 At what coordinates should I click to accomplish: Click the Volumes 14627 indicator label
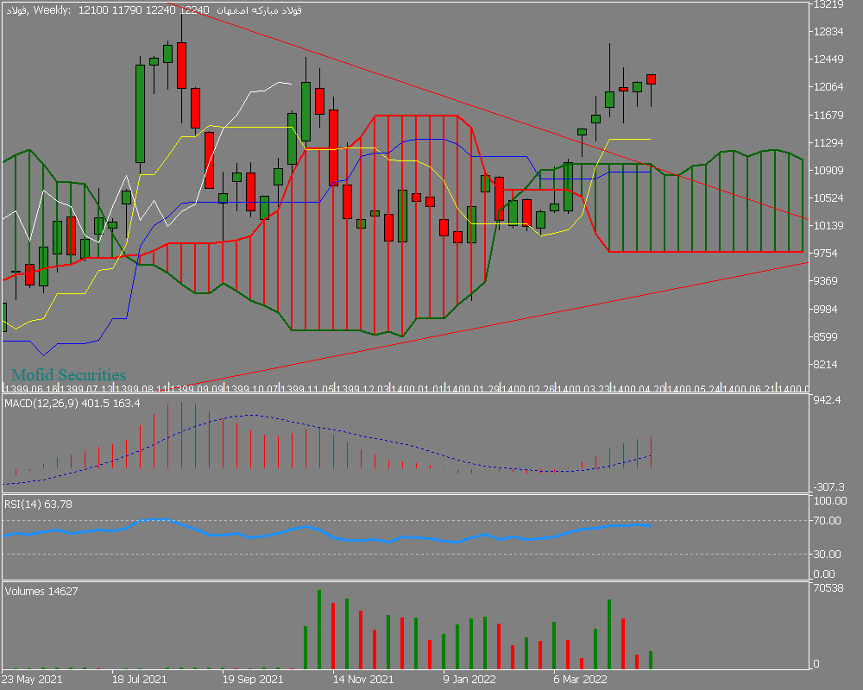41,591
